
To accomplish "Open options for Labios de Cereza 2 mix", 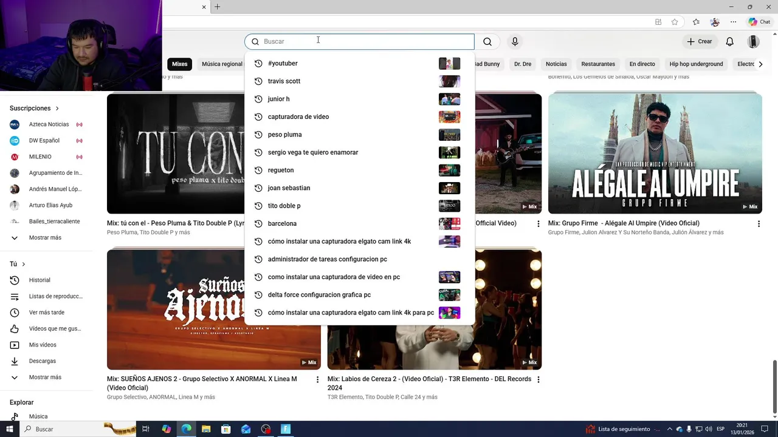I will pos(538,380).
